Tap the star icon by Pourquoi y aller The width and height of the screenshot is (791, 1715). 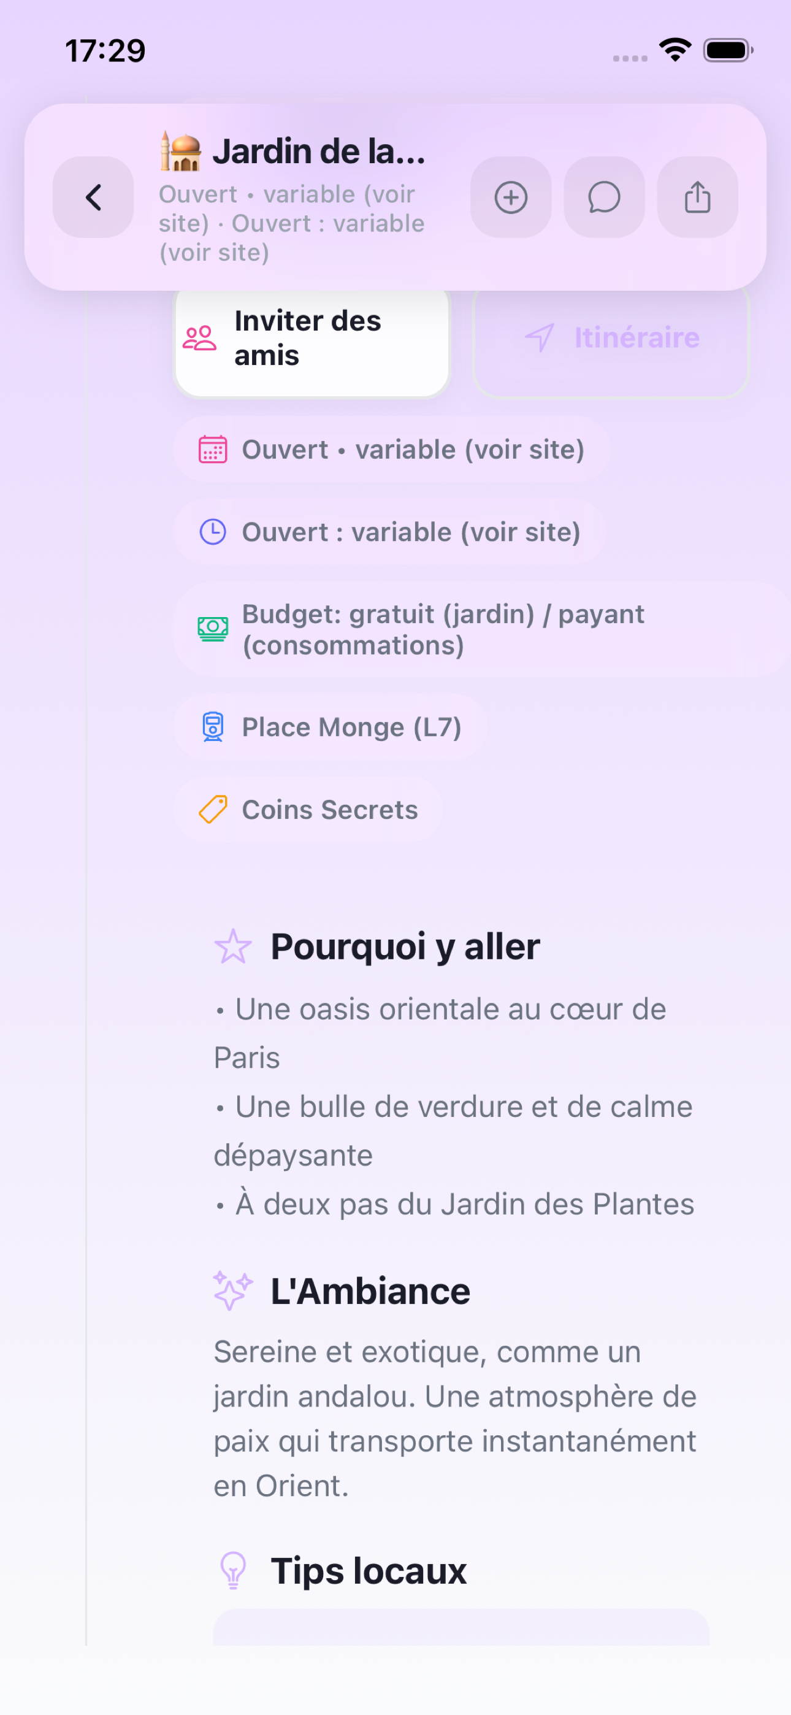(233, 946)
